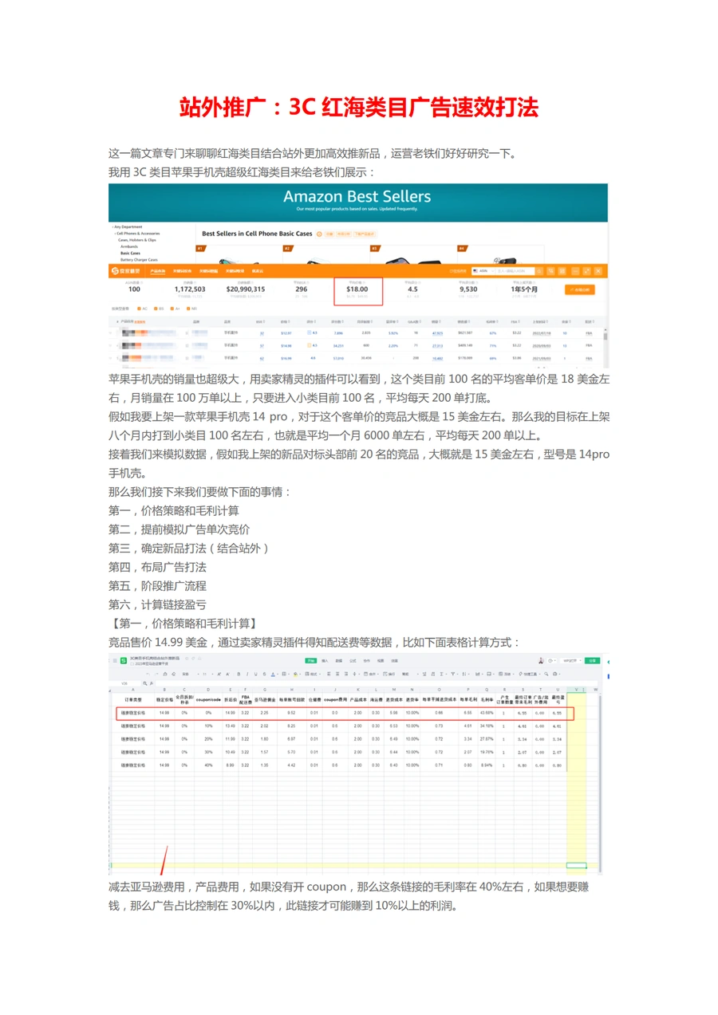Open Cell Phones & Accessories category link

(139, 233)
